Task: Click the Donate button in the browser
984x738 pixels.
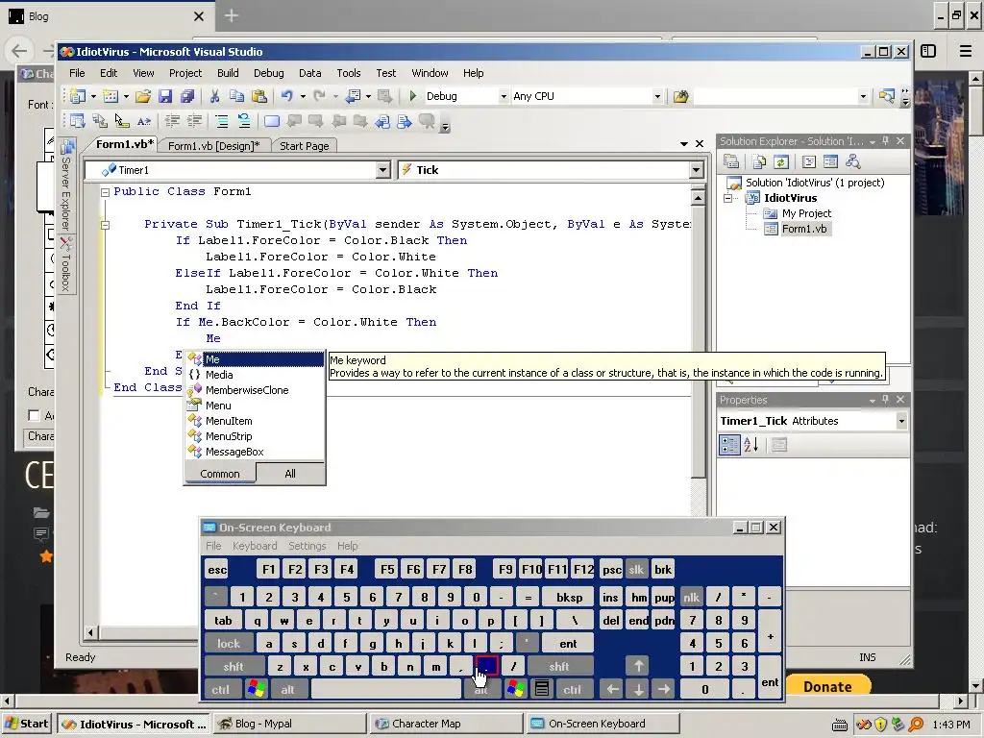Action: point(827,686)
